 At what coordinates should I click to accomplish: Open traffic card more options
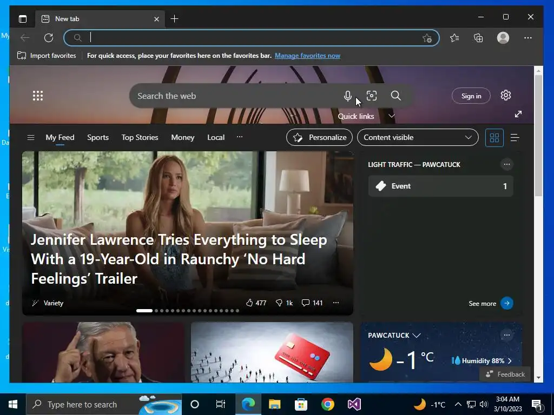click(506, 164)
